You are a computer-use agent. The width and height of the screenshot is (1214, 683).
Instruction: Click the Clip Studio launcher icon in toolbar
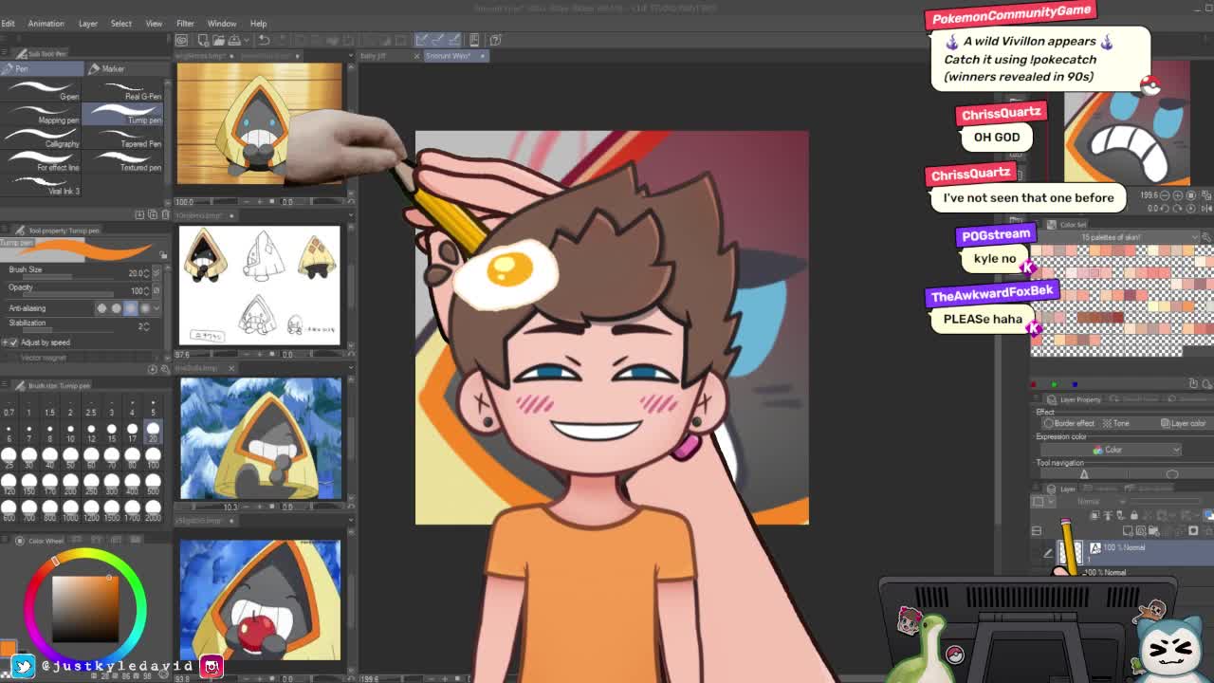click(181, 40)
